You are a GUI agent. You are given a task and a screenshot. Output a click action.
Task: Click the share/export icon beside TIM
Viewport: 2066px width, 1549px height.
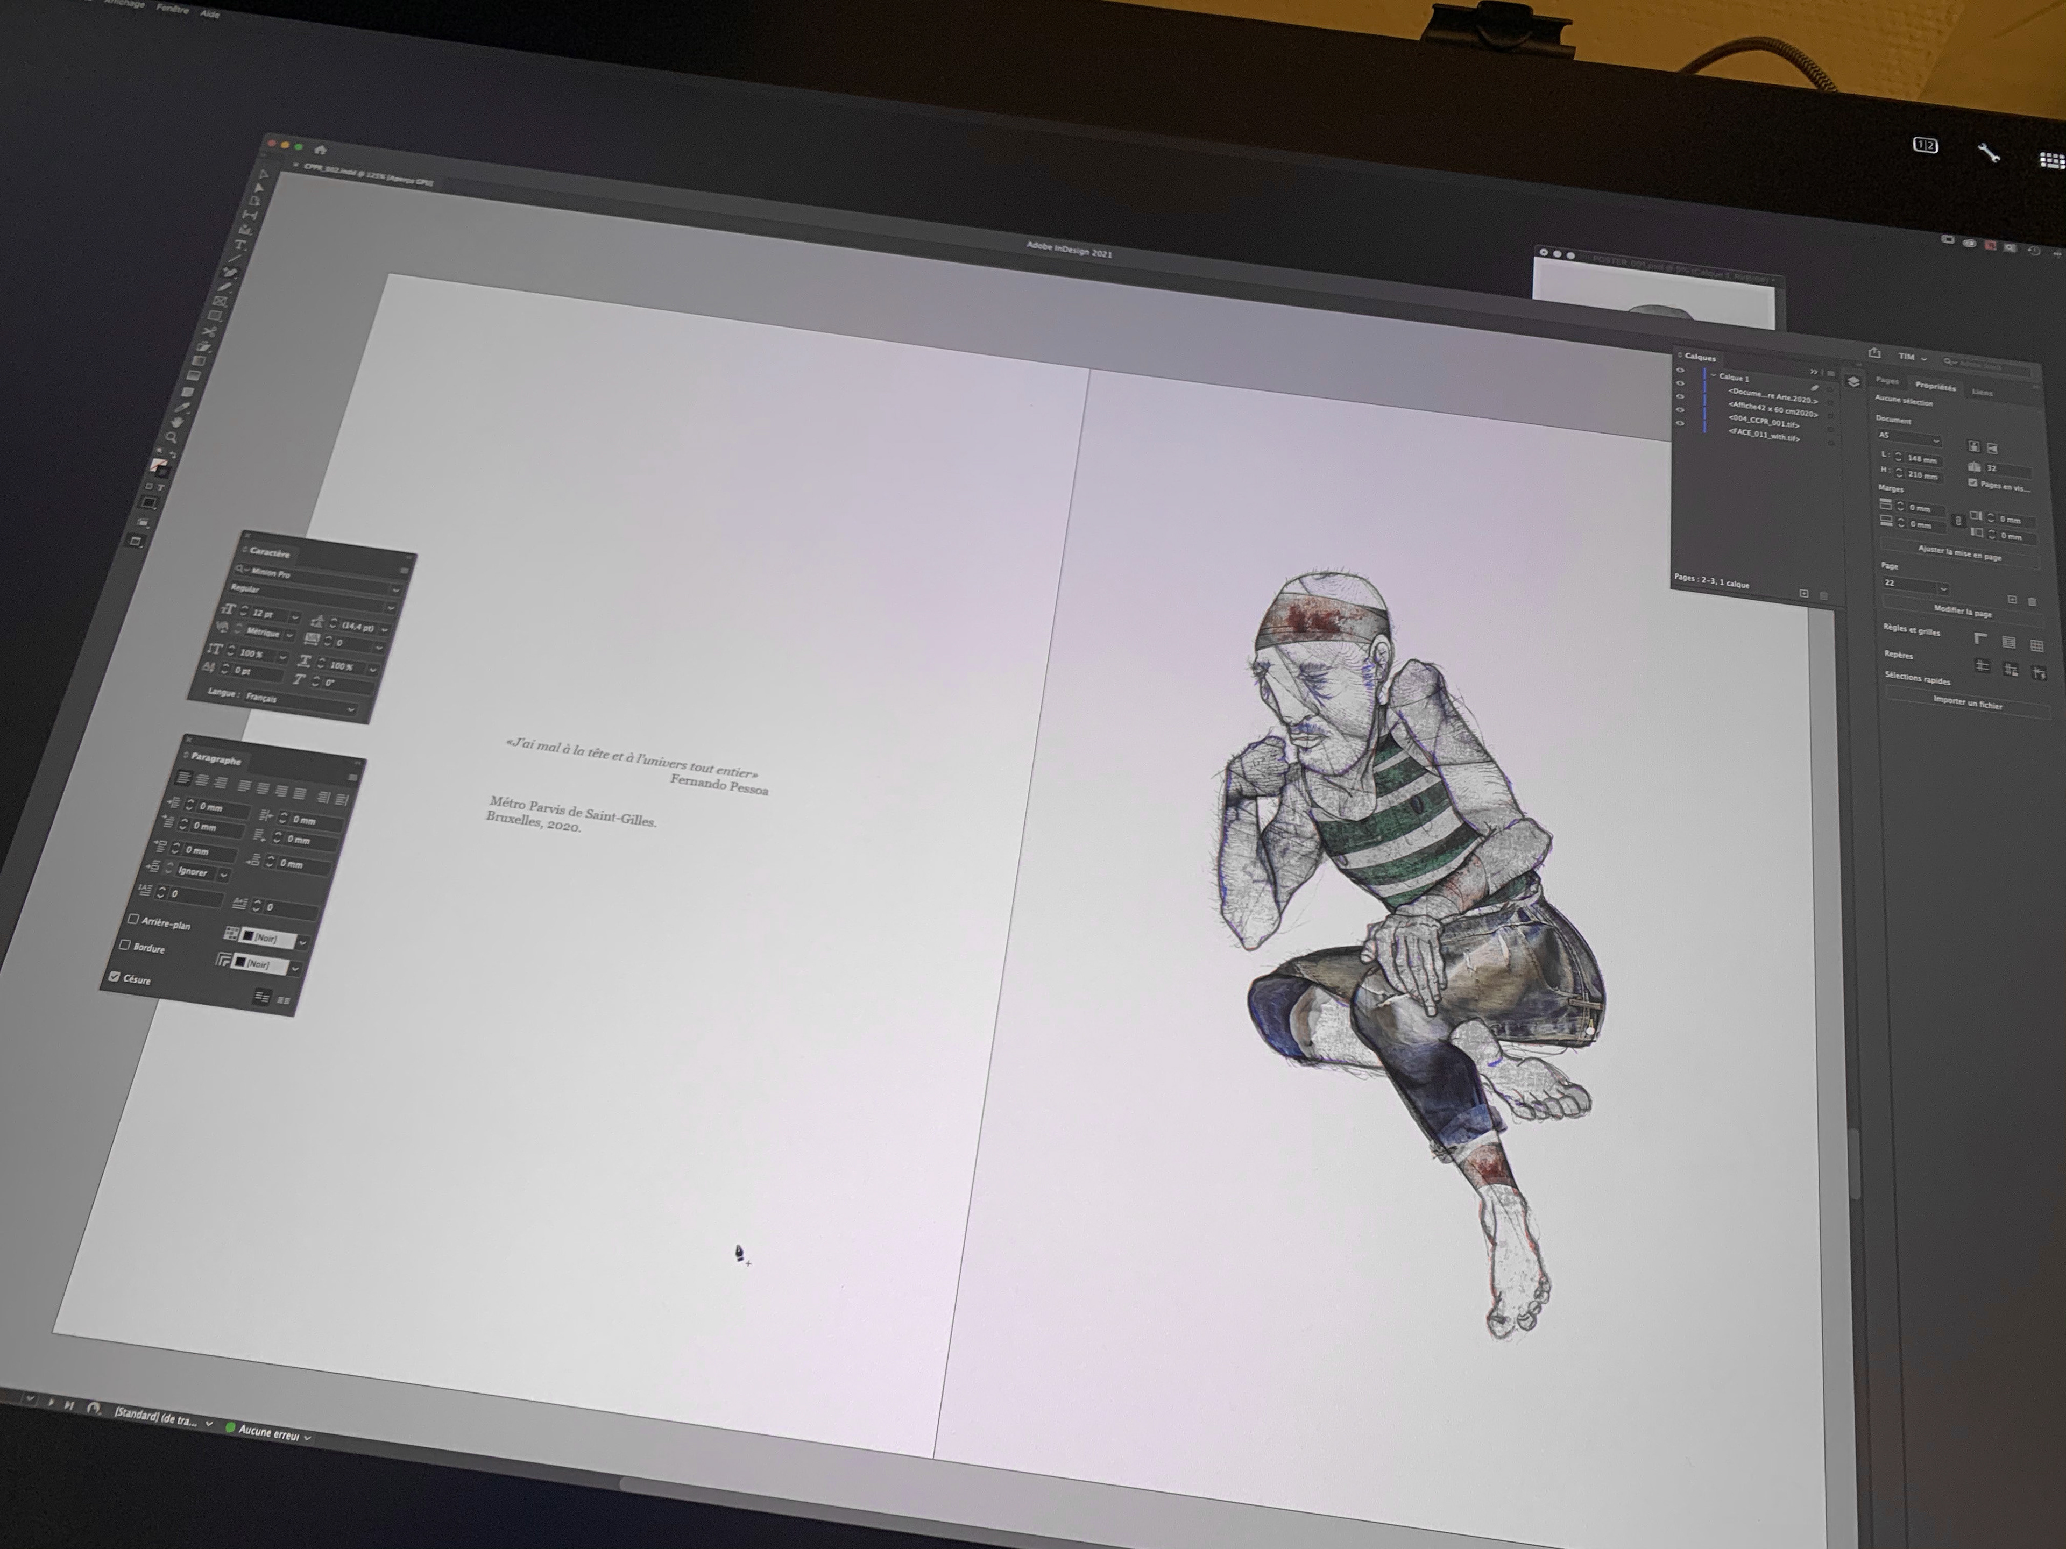[x=1874, y=353]
